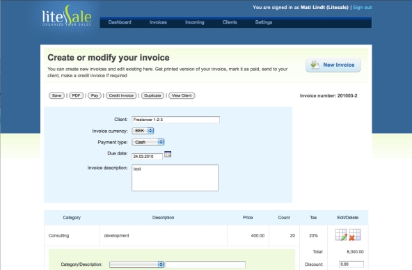Select the Consulting category cell
The image size is (412, 270).
coord(72,236)
